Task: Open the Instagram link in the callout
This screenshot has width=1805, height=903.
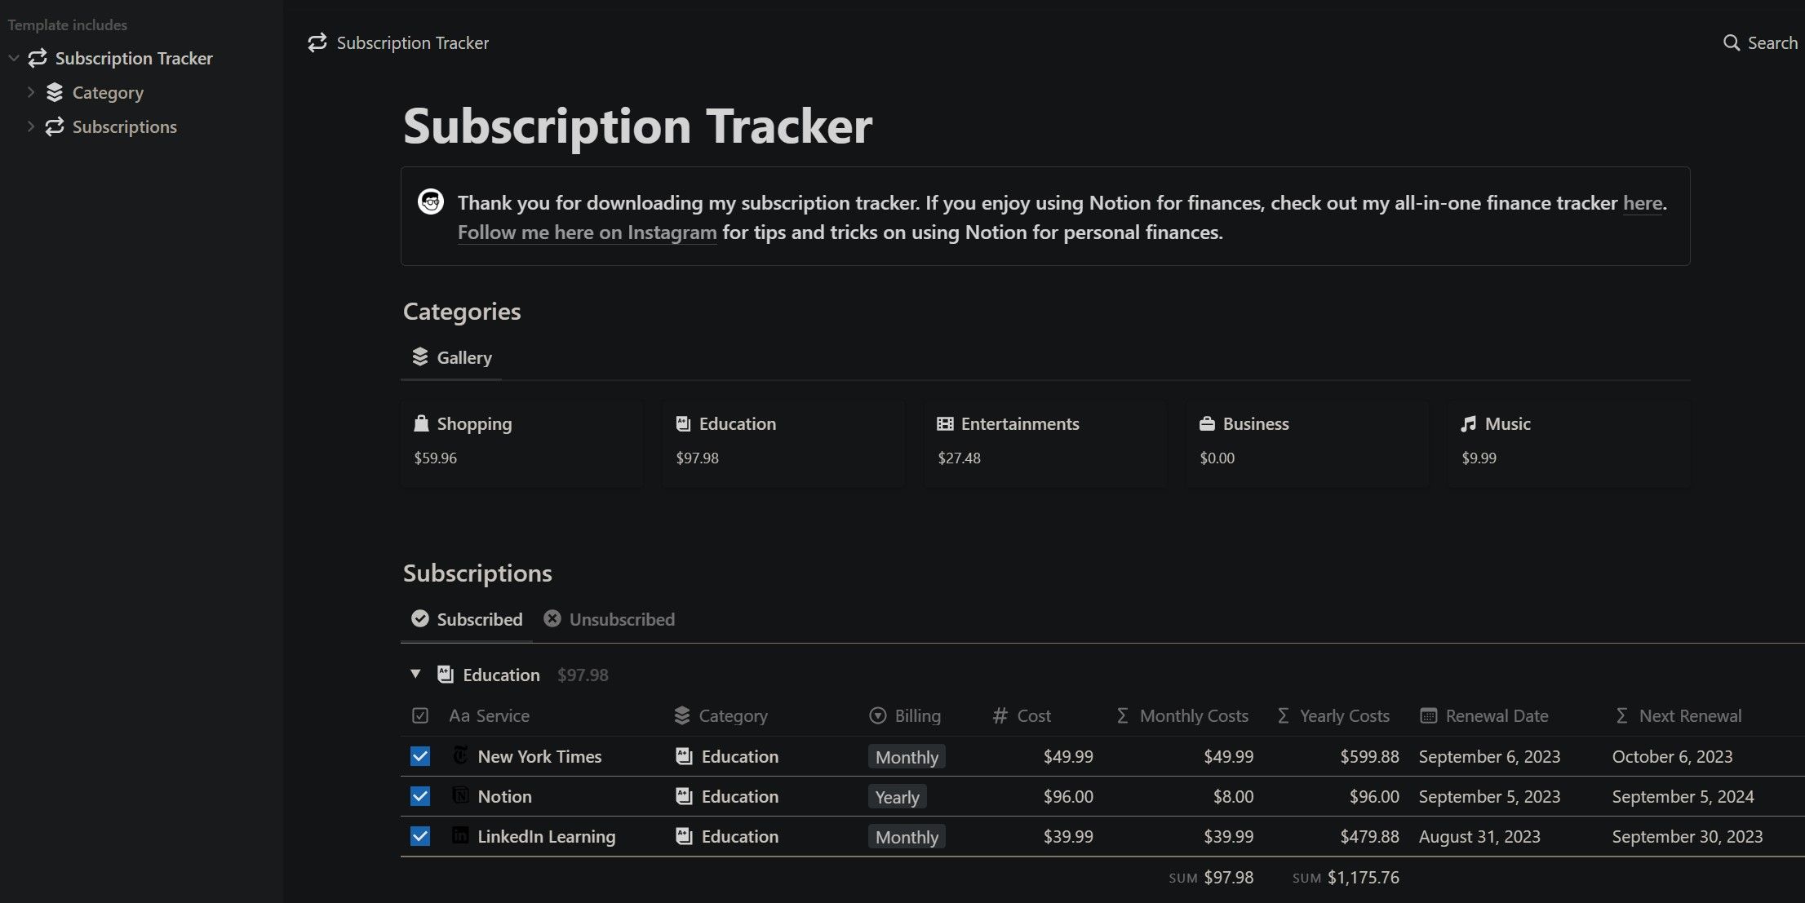Action: click(587, 232)
